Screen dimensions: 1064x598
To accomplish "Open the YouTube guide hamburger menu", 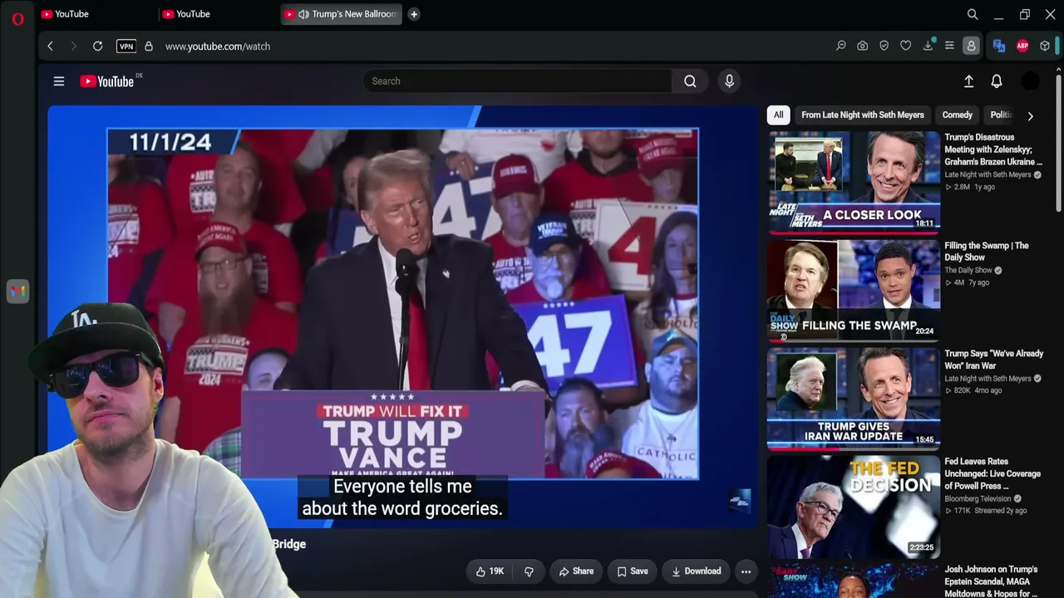I will point(59,81).
